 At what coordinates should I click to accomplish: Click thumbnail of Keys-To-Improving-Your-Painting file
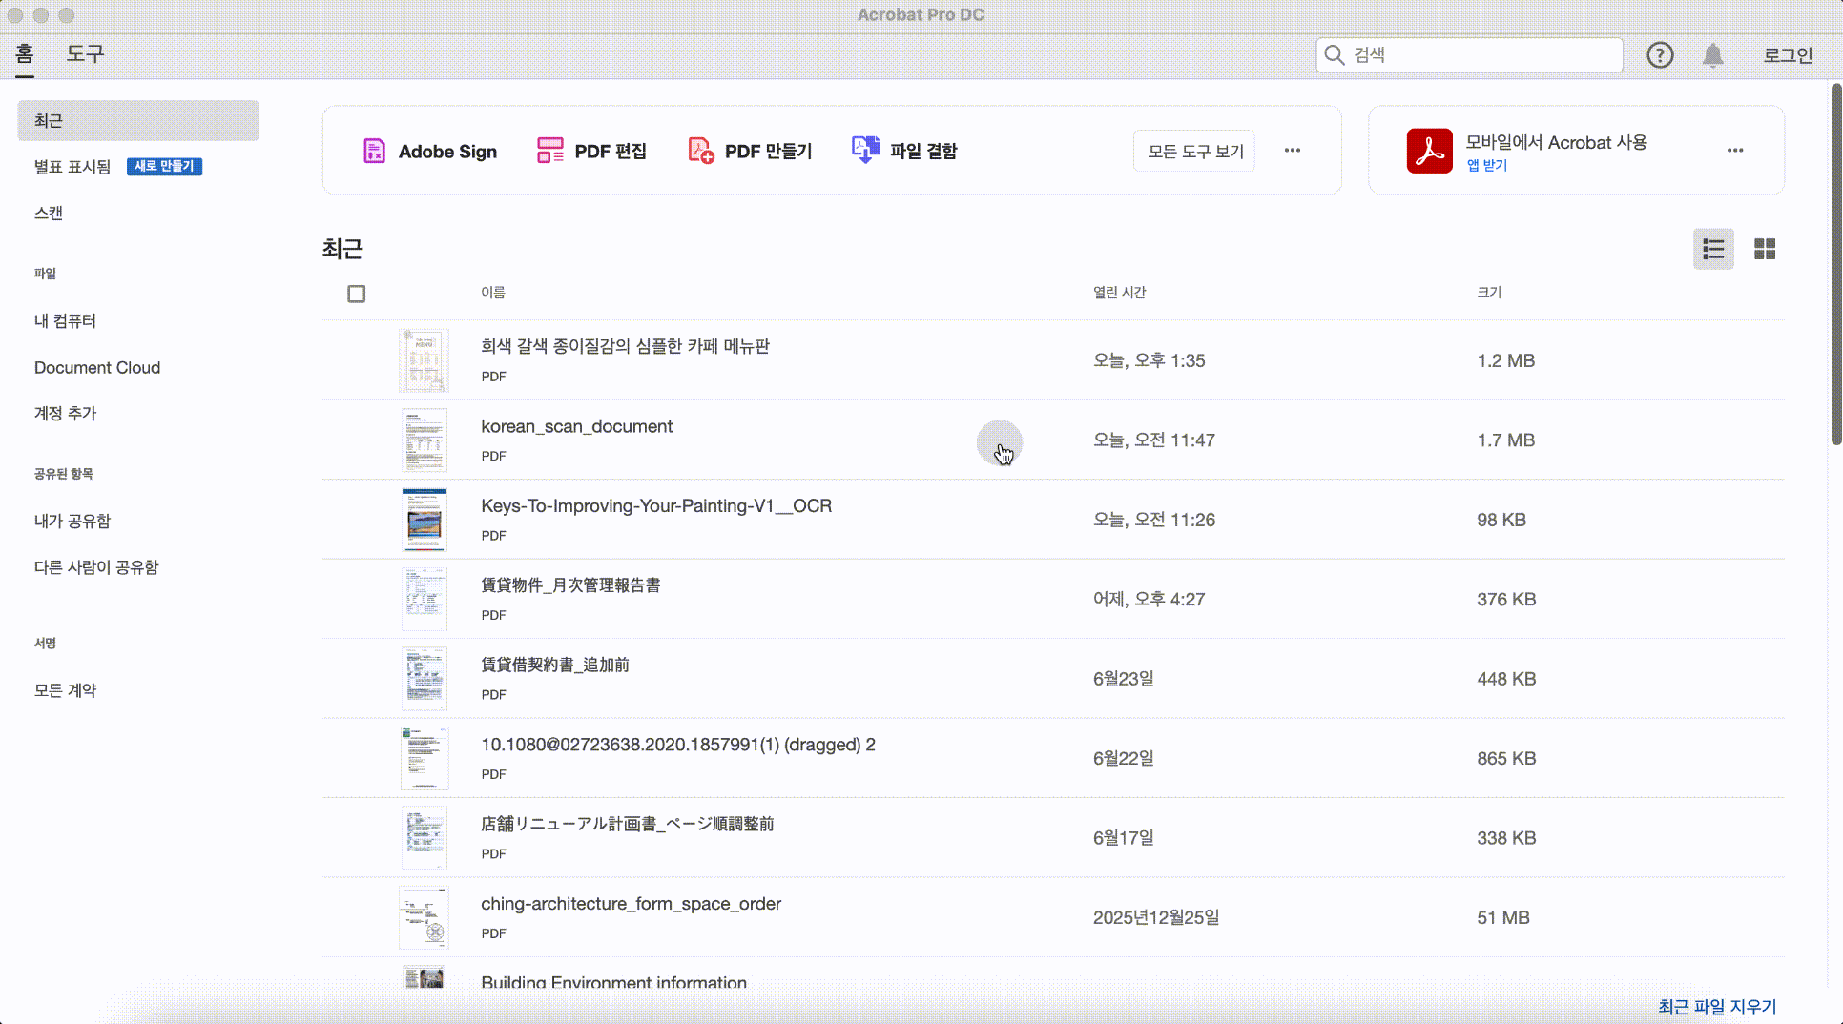(424, 520)
